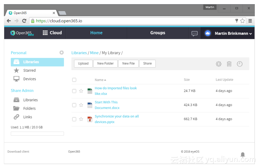Click the Open365 footer text

(74, 151)
